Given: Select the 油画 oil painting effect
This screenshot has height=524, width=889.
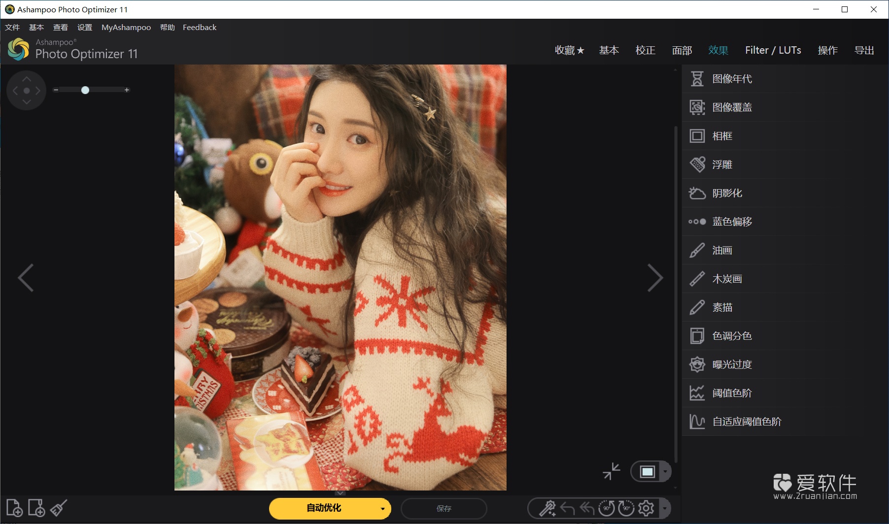Looking at the screenshot, I should 722,250.
